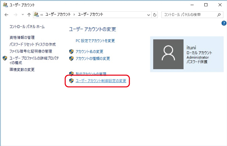
Task: Click the Administrator label text
Action: [x=198, y=57]
